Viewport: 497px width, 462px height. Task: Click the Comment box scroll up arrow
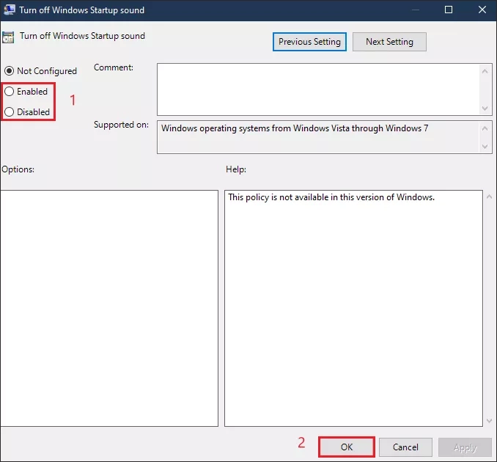pos(485,71)
